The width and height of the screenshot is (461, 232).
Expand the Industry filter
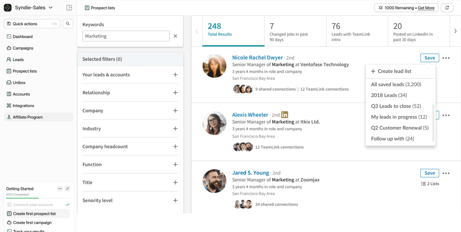coord(175,128)
